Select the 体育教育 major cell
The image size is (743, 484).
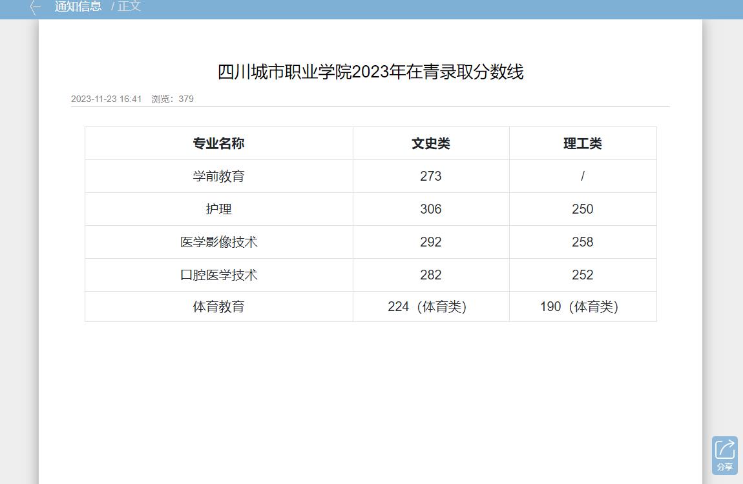pos(219,307)
